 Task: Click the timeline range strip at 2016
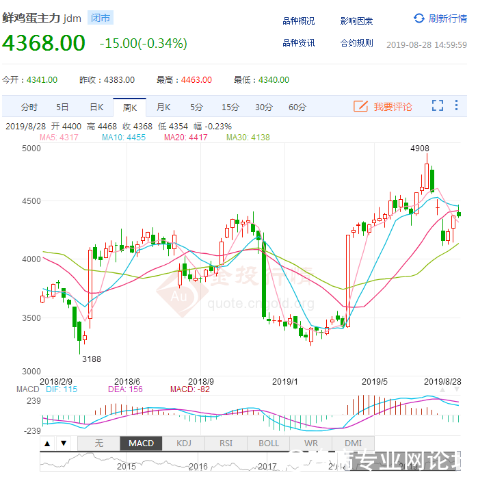198,465
